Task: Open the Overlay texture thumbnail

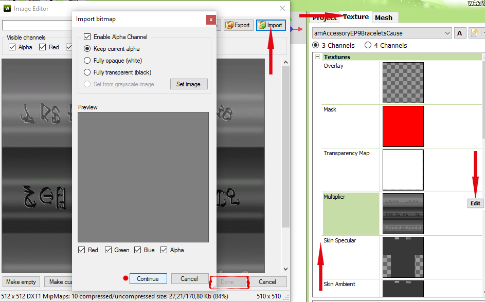Action: click(x=403, y=83)
